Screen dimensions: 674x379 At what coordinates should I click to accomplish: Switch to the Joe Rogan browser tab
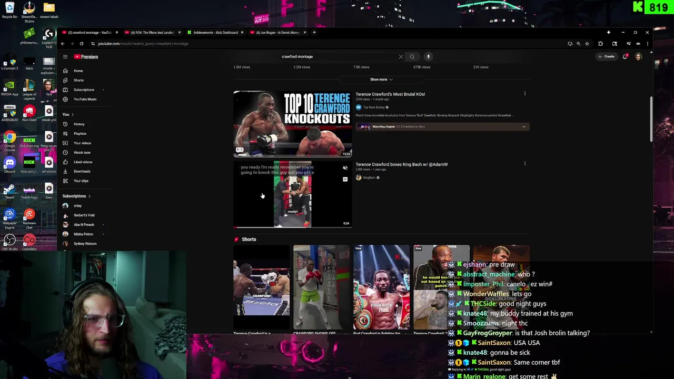pyautogui.click(x=278, y=33)
